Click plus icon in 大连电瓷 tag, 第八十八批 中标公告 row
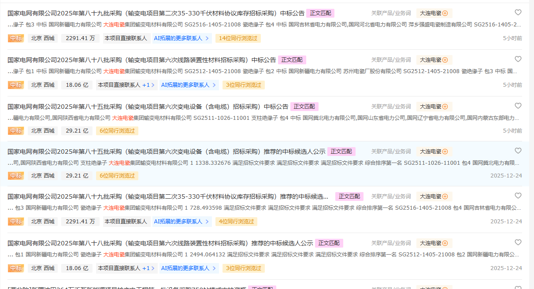Image resolution: width=534 pixels, height=289 pixels. (x=445, y=60)
